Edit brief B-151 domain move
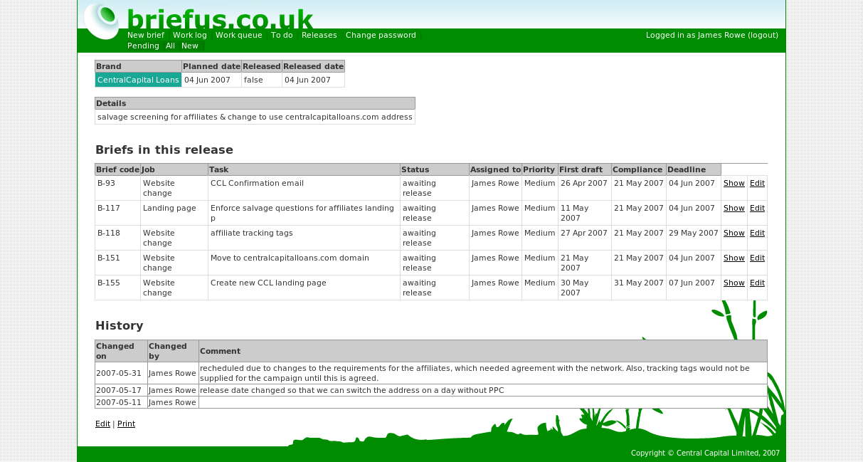Screen dimensions: 863x462 tap(757, 258)
